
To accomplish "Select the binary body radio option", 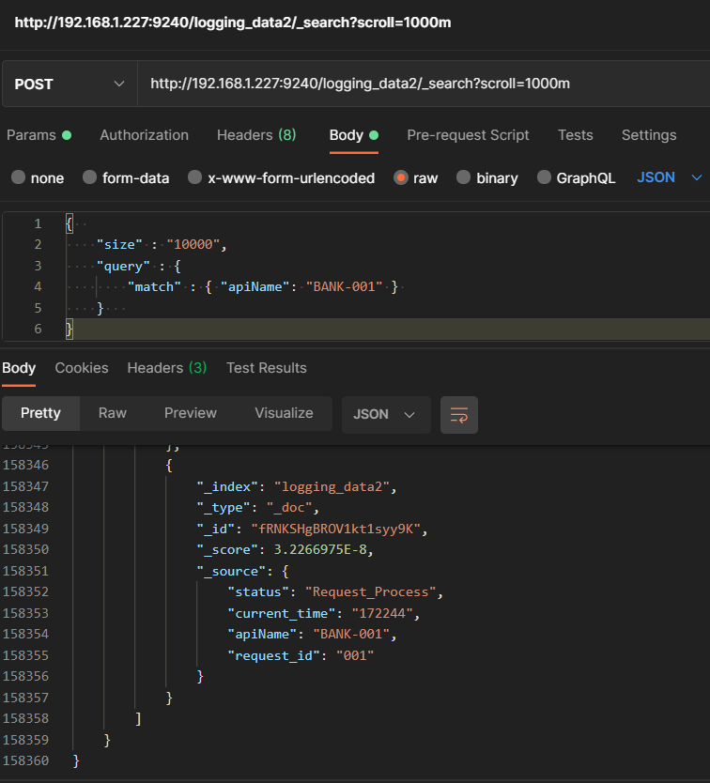I will tap(464, 177).
